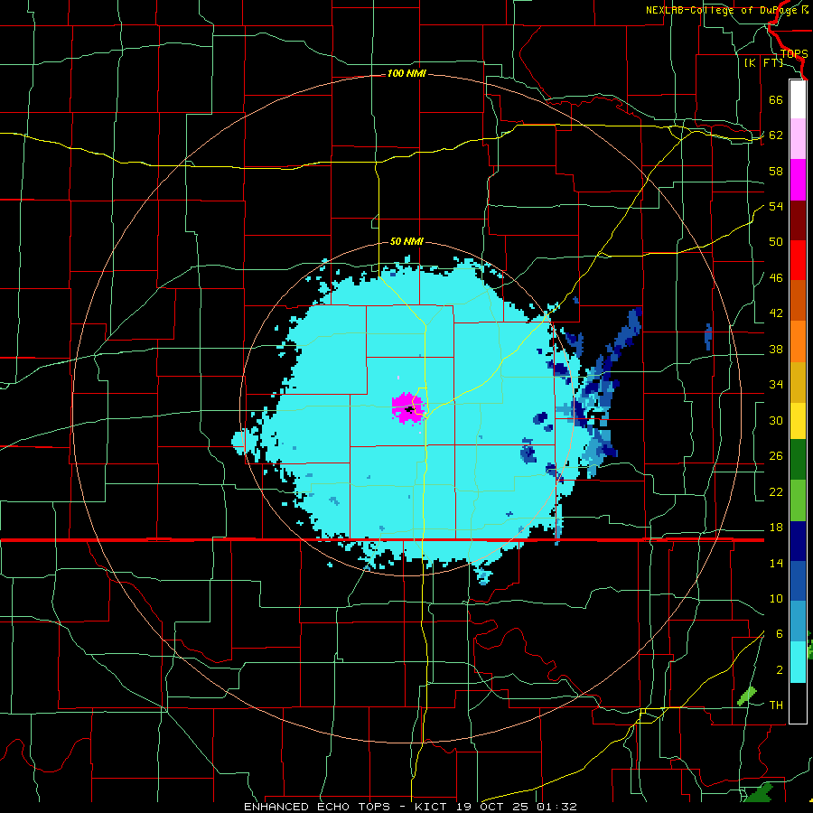
Task: Click the 14 value on legend
Action: coord(776,563)
